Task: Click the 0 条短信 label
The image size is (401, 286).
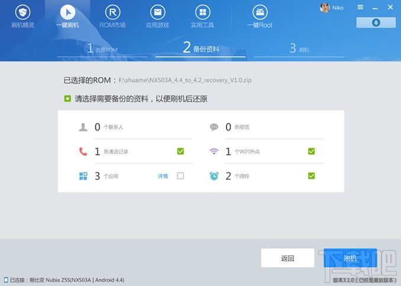Action: click(237, 127)
